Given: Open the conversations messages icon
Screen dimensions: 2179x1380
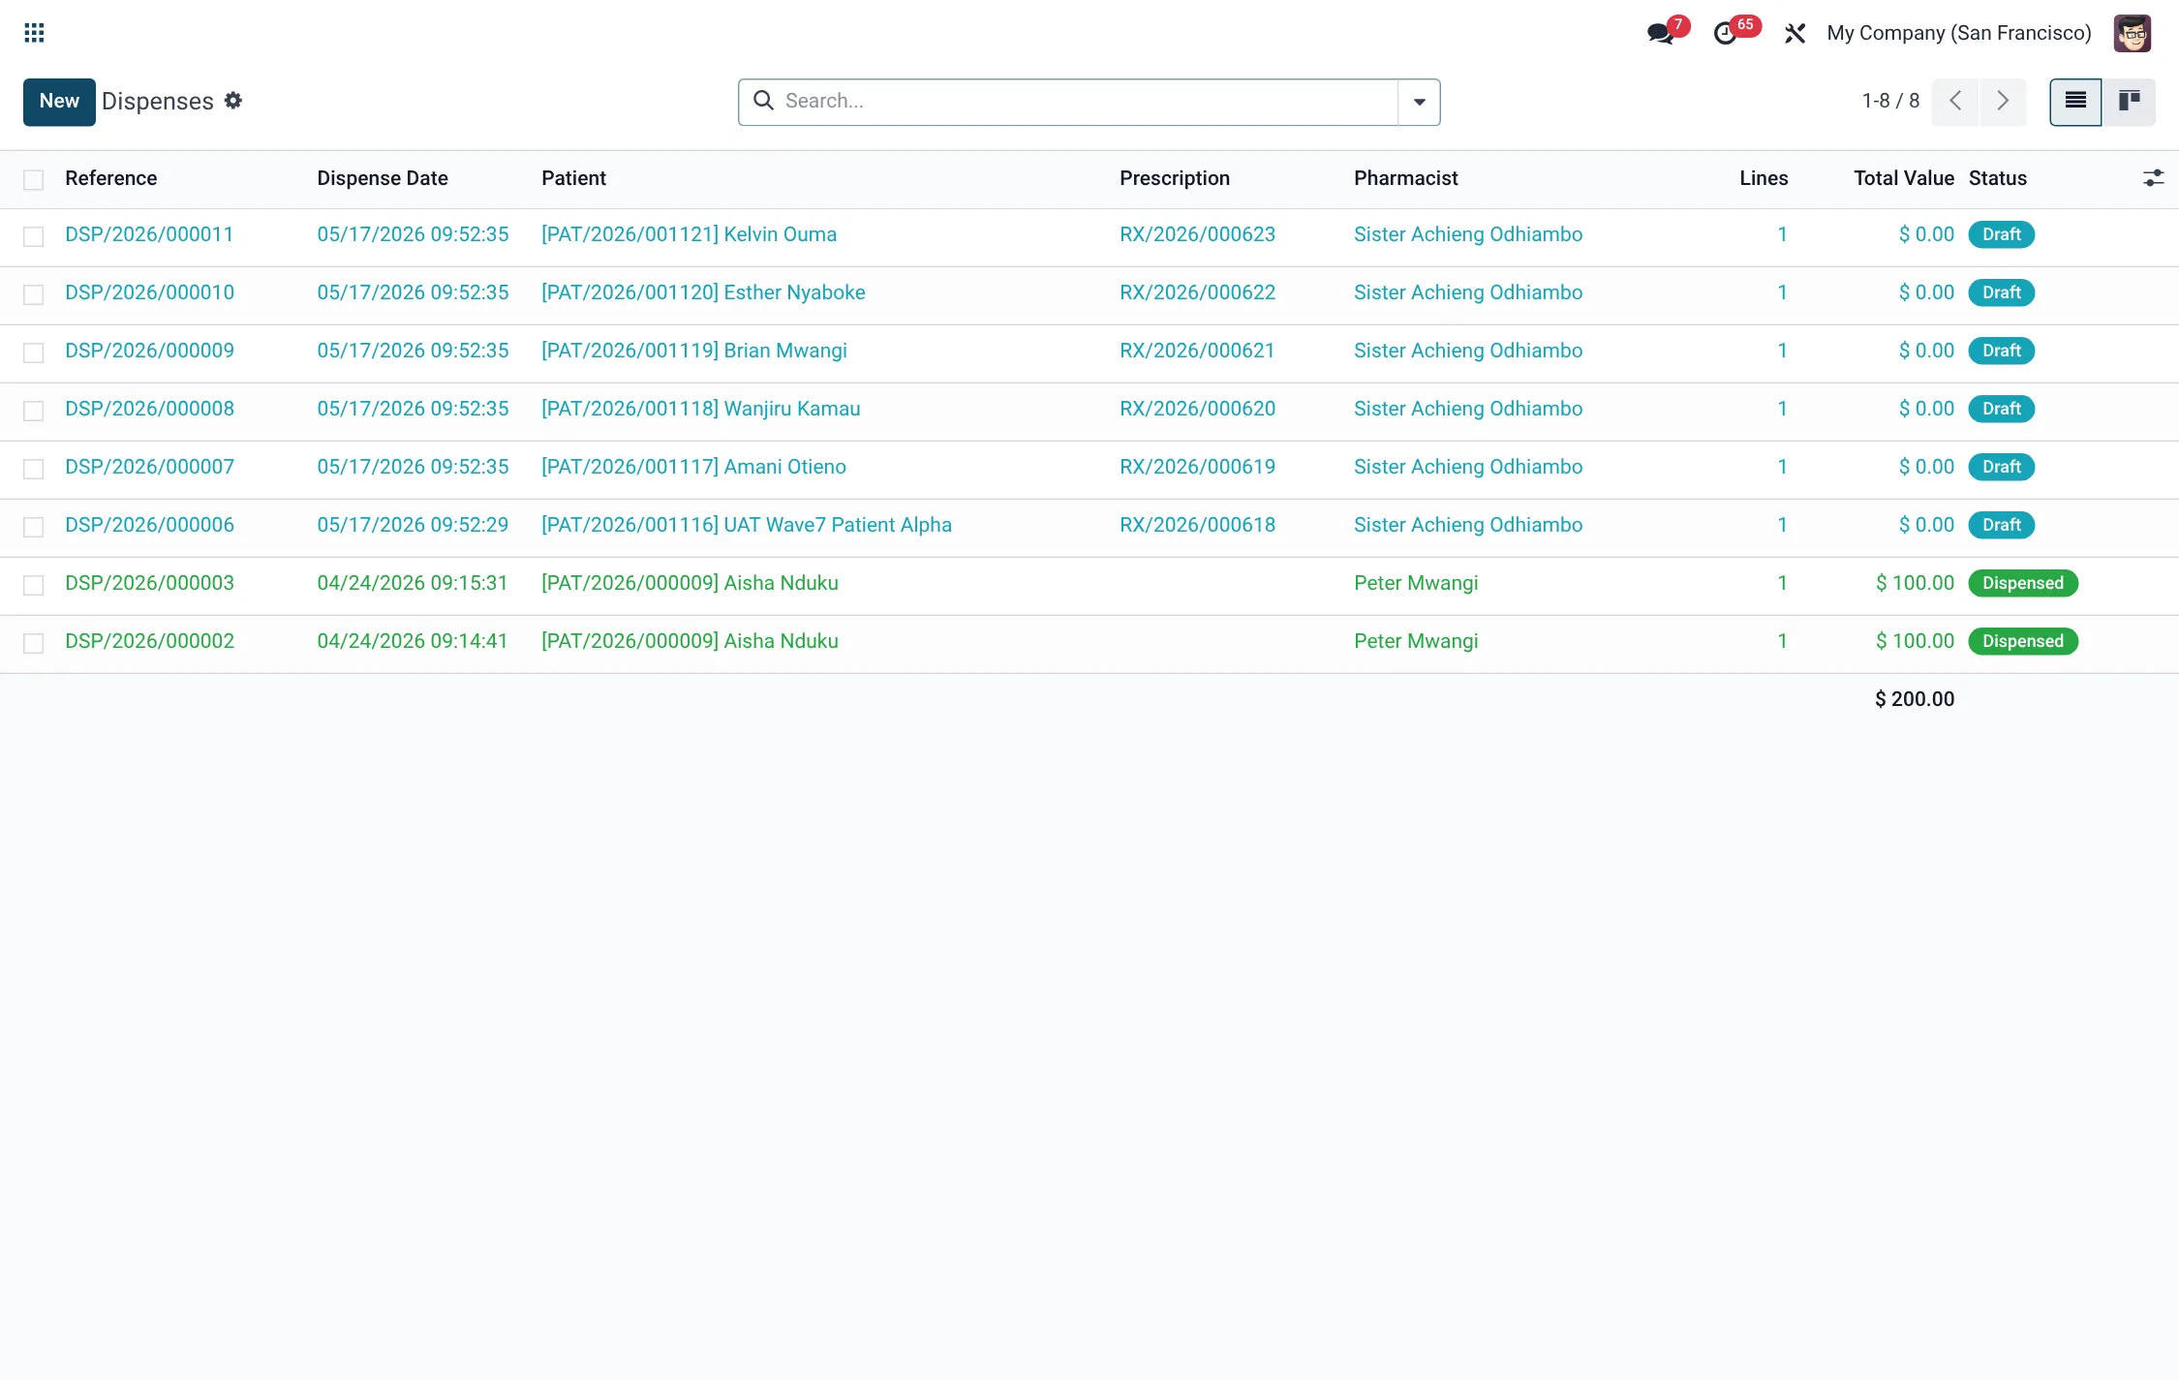Looking at the screenshot, I should pos(1662,33).
